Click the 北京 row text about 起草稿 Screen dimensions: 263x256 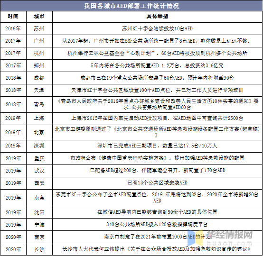click(157, 132)
